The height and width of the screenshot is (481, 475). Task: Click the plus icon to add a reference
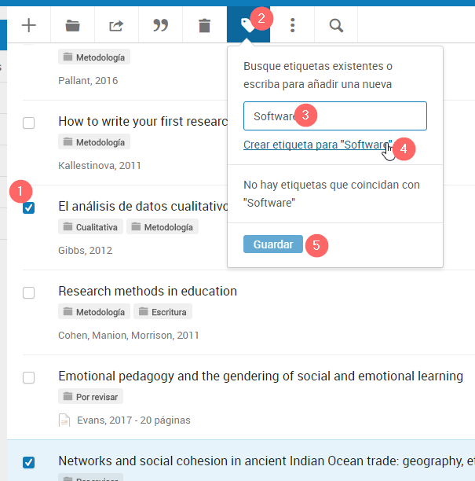point(29,25)
